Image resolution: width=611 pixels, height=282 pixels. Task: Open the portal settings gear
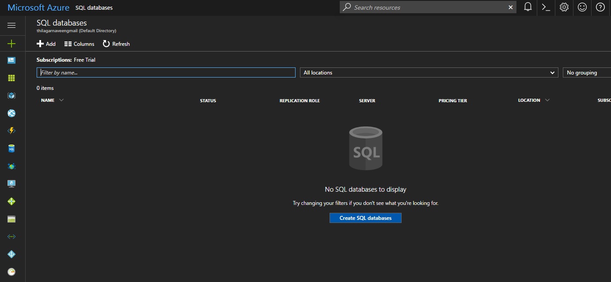(x=564, y=7)
